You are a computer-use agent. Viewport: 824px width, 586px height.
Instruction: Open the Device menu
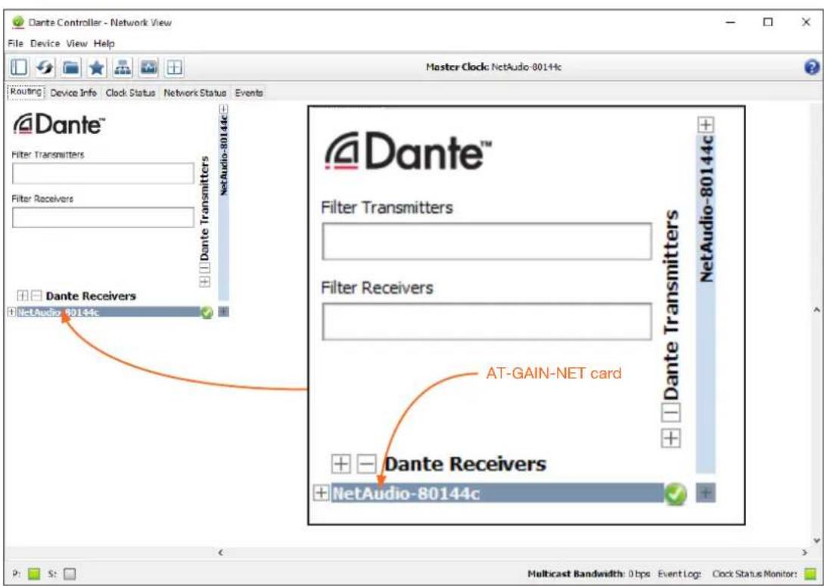click(45, 44)
